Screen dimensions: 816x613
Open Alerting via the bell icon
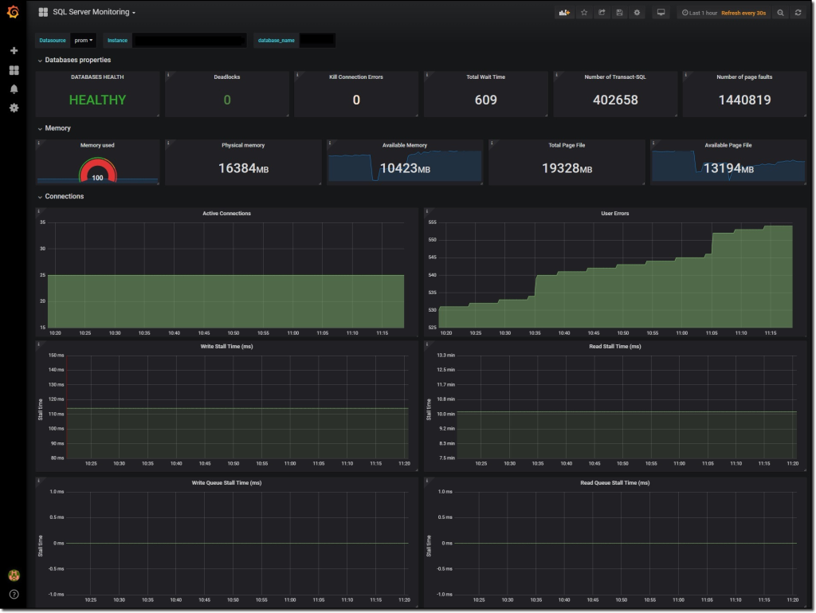tap(12, 88)
